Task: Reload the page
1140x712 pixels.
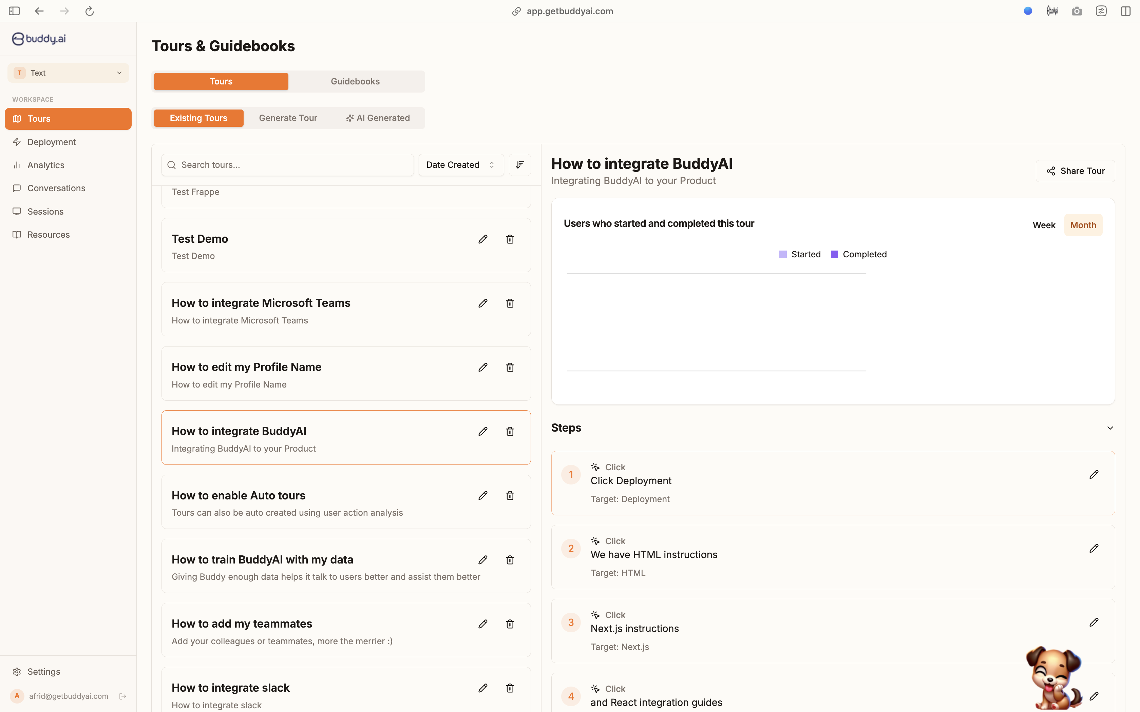Action: pyautogui.click(x=90, y=11)
